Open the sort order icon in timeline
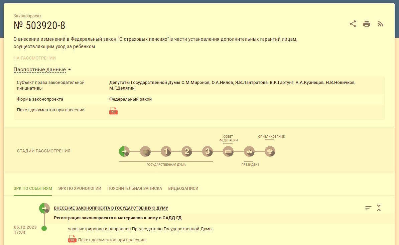This screenshot has height=245, width=399. (368, 208)
